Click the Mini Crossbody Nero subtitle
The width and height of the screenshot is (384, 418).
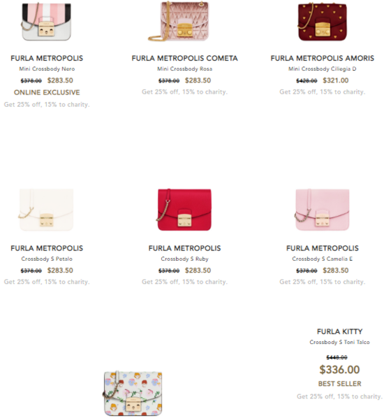point(47,69)
